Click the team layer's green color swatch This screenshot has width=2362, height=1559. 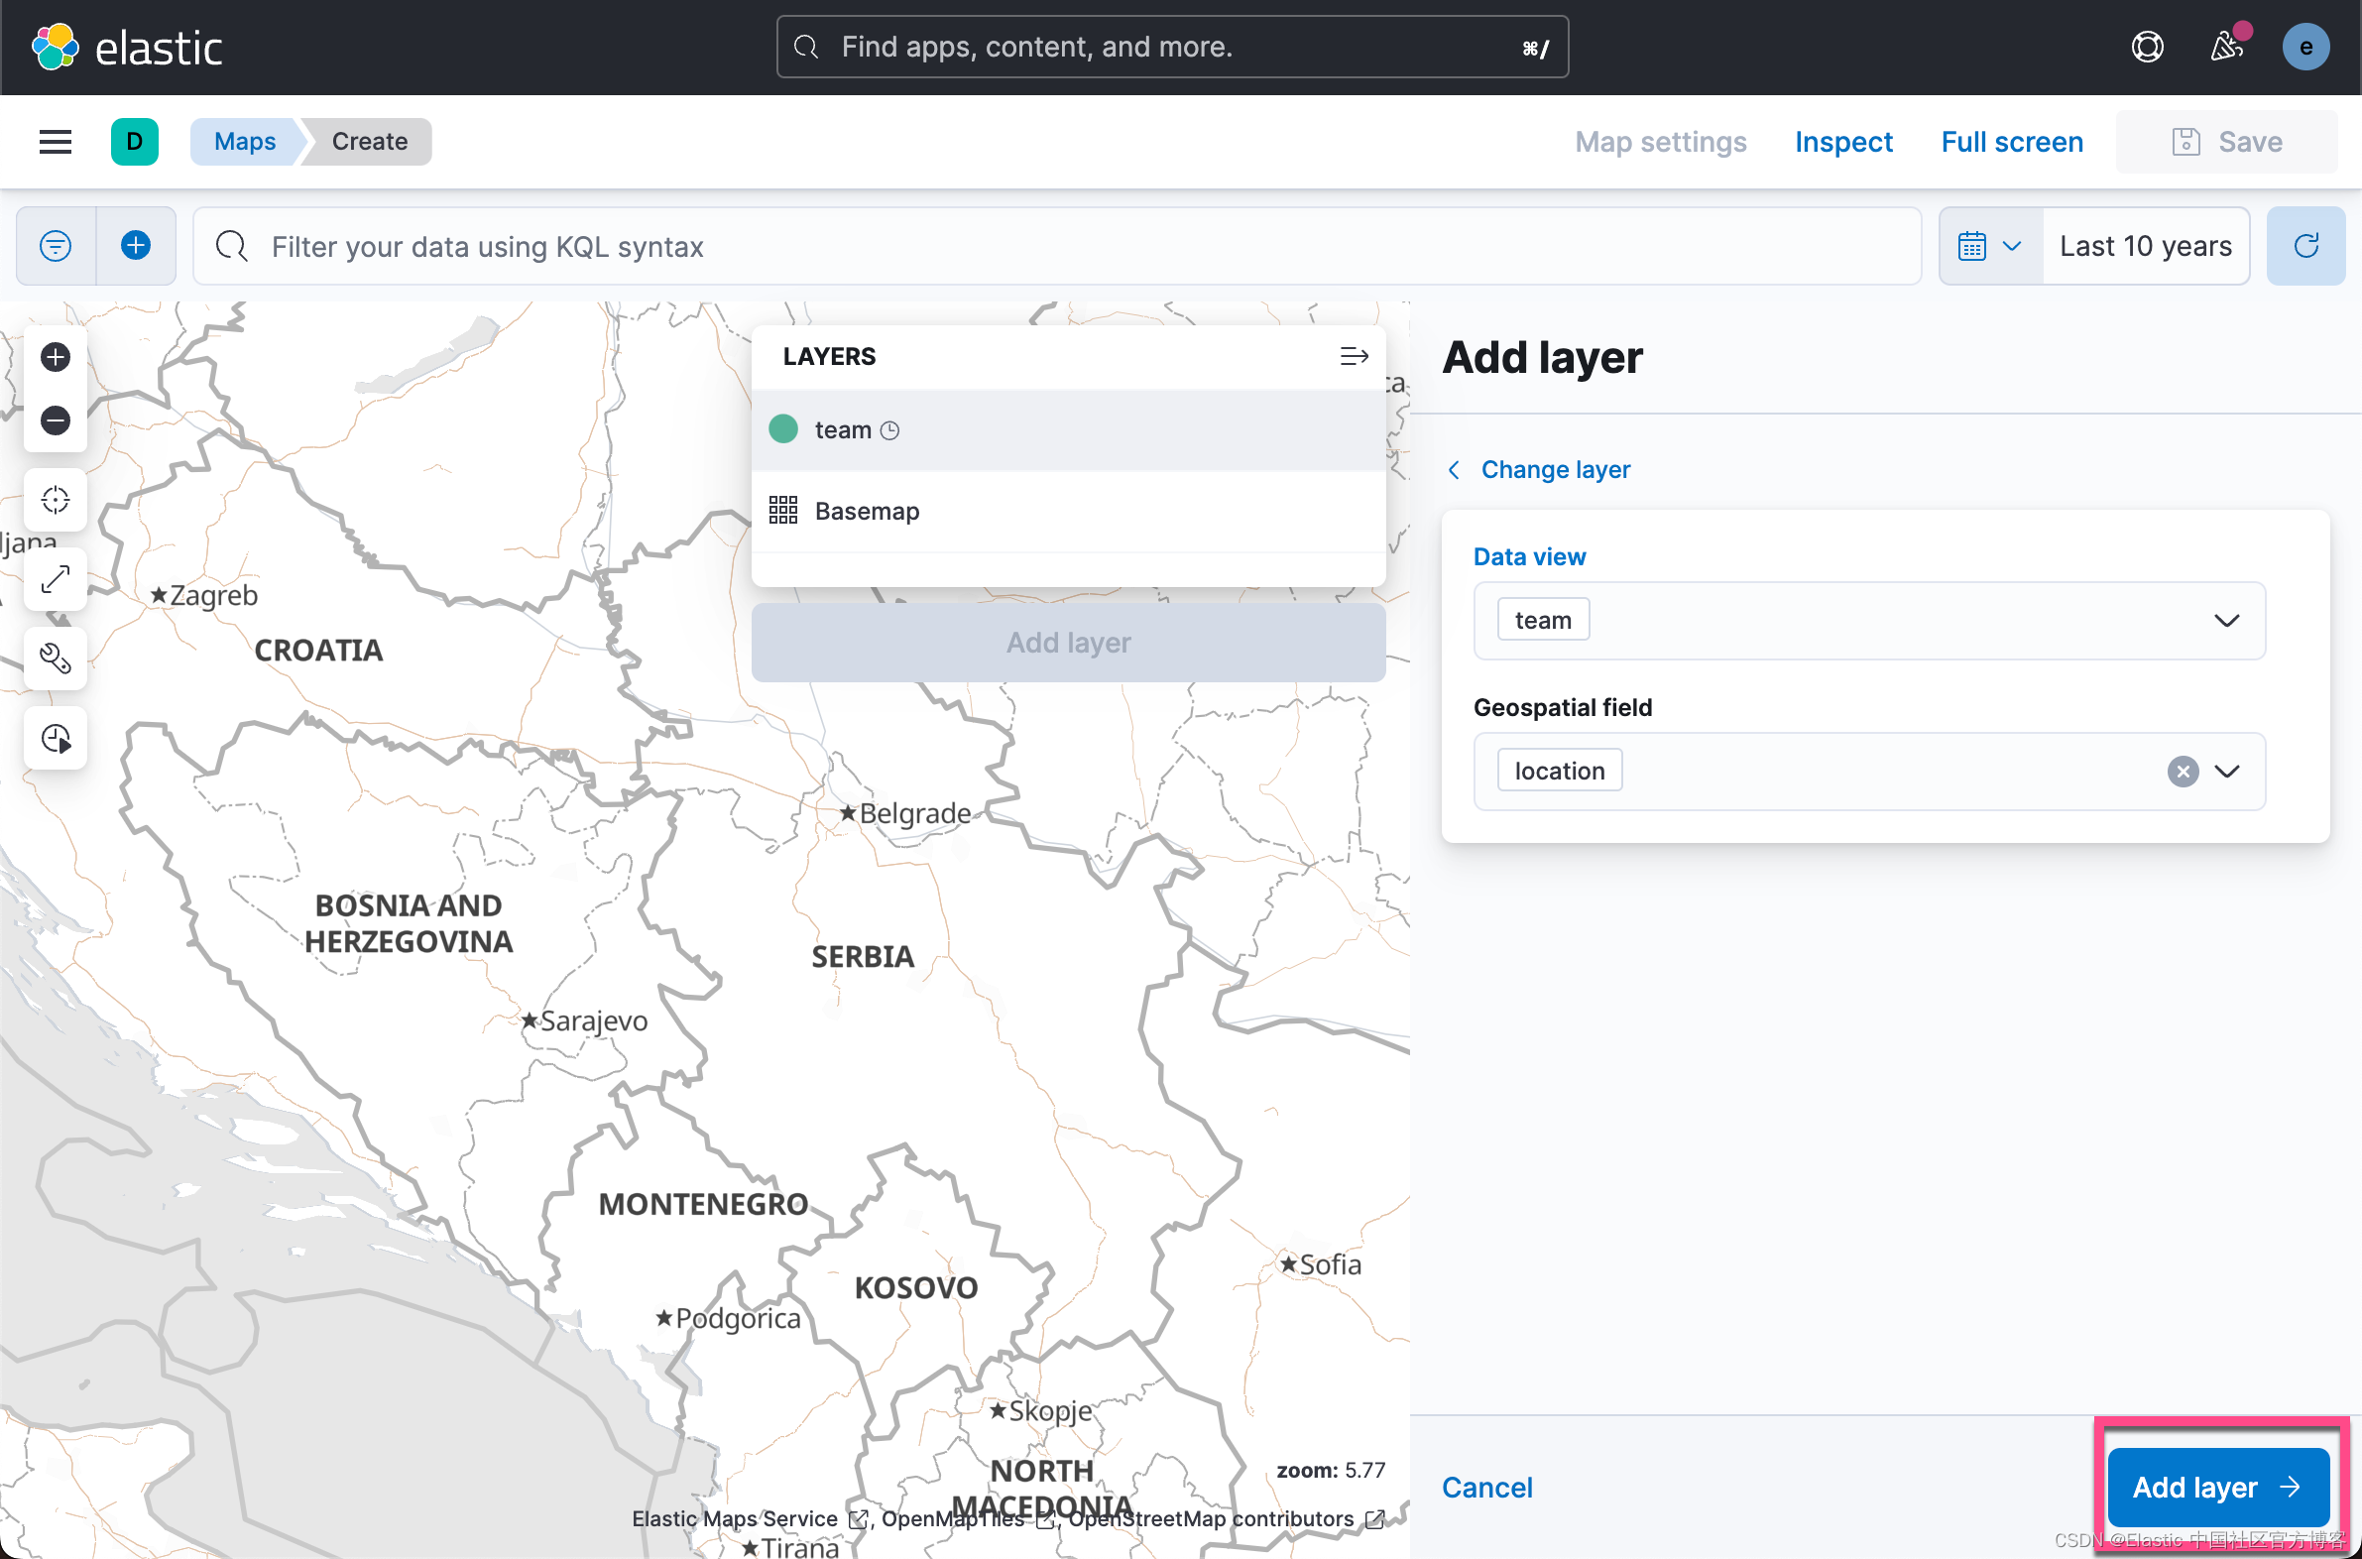(x=783, y=428)
